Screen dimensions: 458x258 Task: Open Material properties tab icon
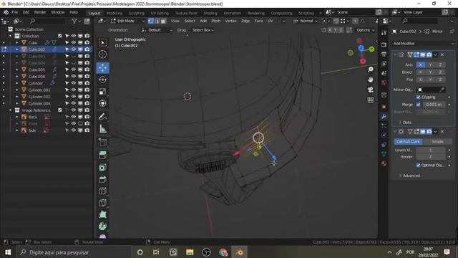(384, 163)
